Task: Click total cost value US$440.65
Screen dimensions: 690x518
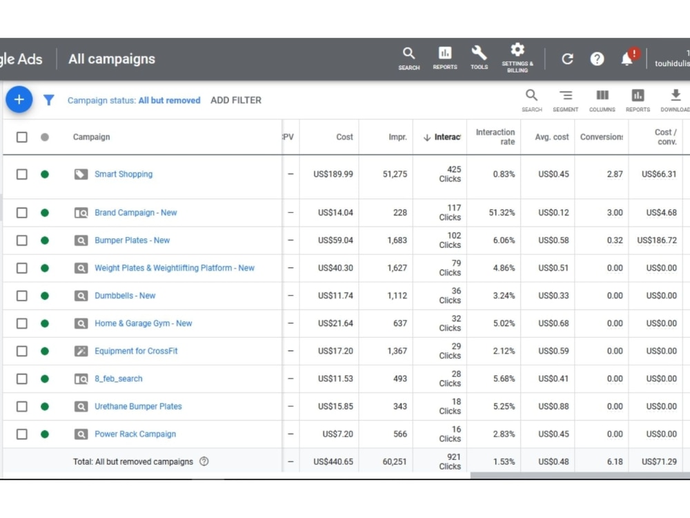Action: 333,461
